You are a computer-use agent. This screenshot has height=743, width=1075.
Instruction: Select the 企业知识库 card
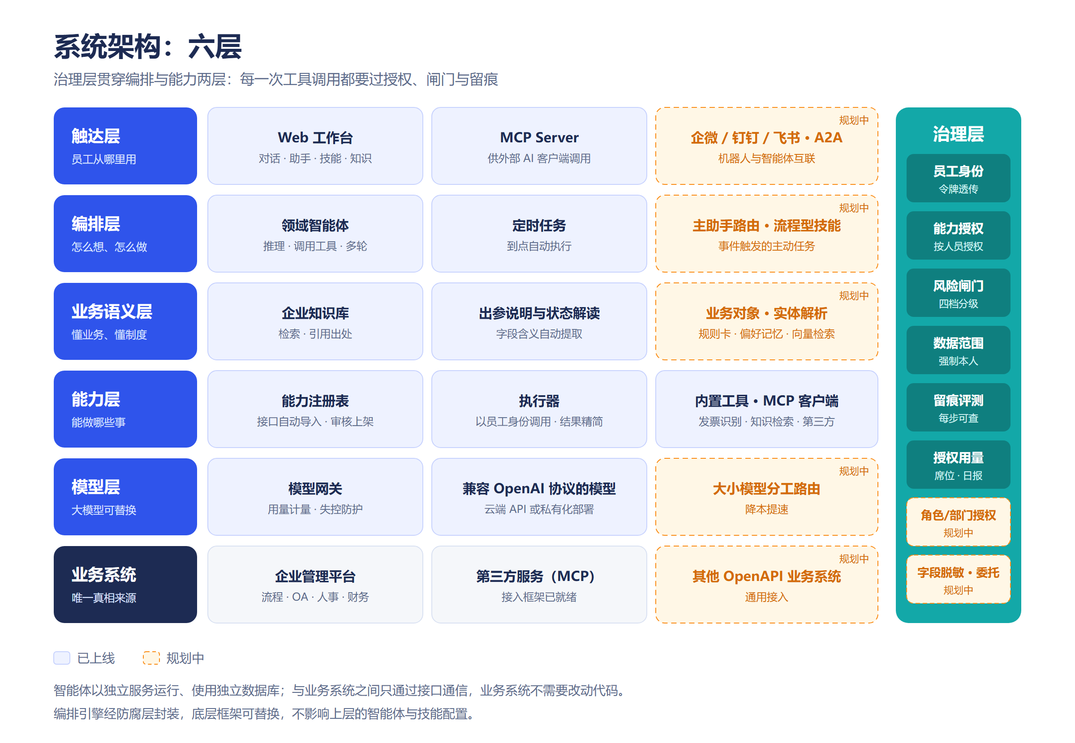click(x=315, y=321)
